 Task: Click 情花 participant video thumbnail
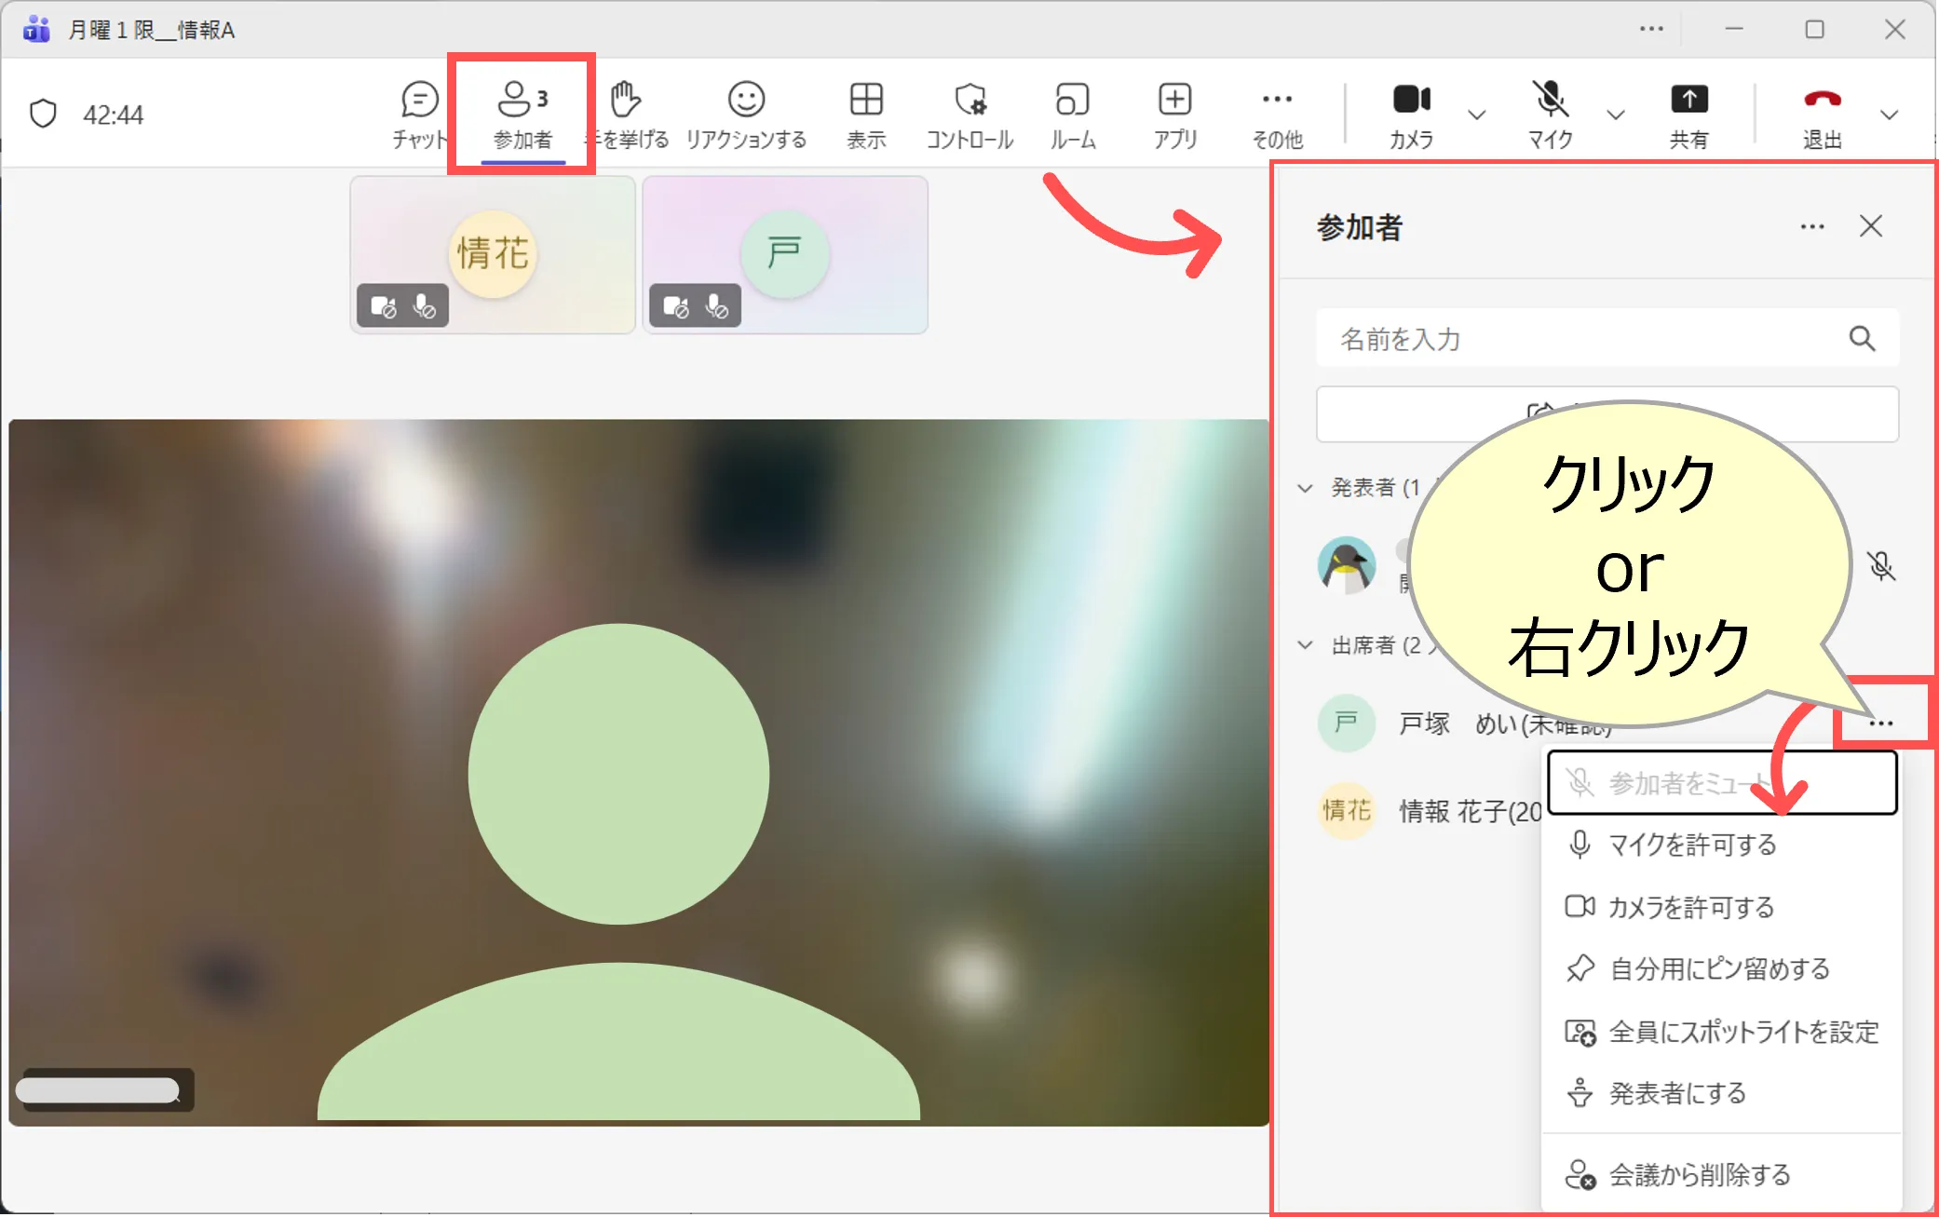pos(493,254)
